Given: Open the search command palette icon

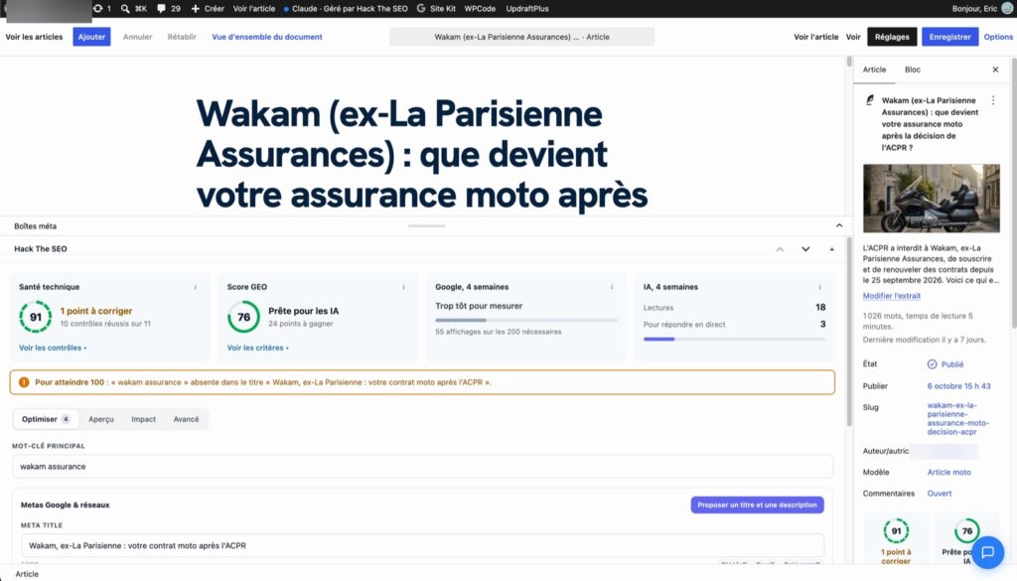Looking at the screenshot, I should (125, 8).
